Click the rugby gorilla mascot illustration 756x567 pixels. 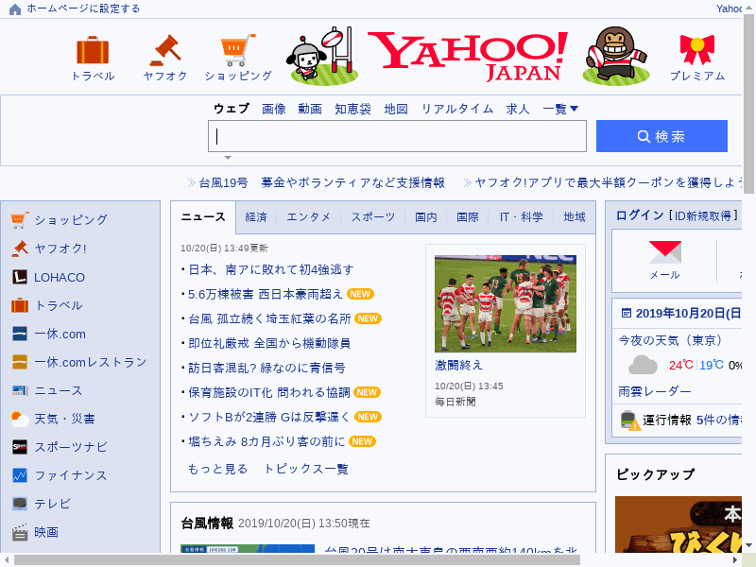tap(616, 55)
